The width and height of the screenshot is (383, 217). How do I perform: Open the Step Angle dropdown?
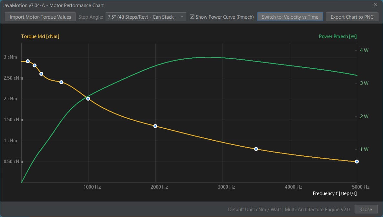click(146, 17)
